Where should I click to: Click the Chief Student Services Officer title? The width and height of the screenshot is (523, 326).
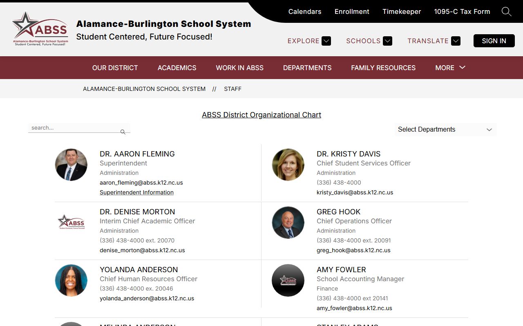364,163
